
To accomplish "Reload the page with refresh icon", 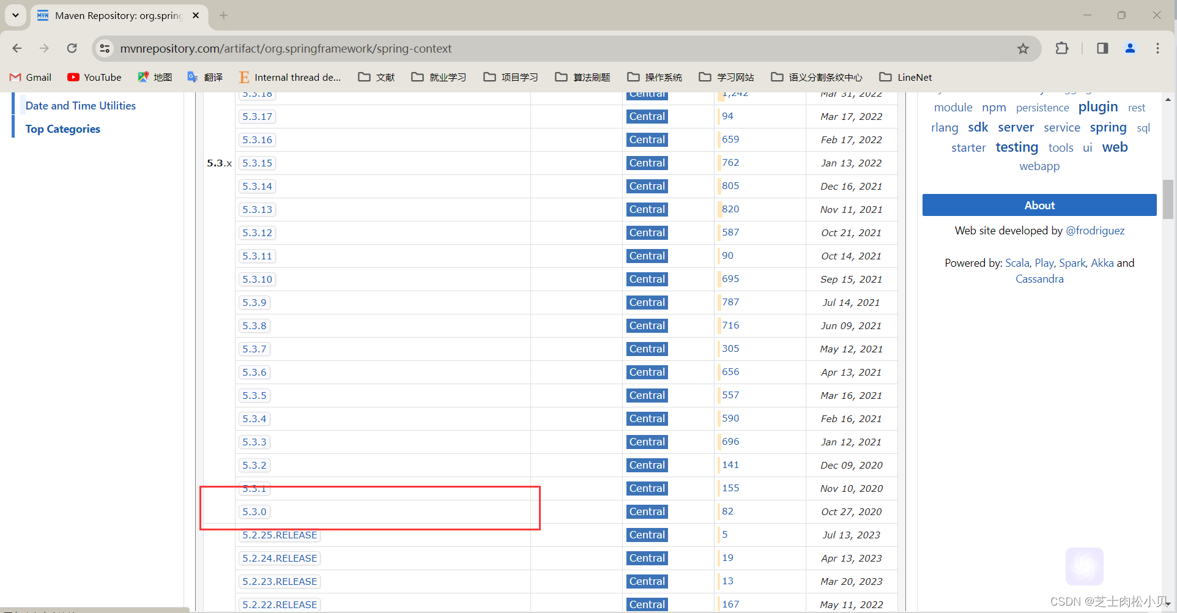I will pos(72,48).
